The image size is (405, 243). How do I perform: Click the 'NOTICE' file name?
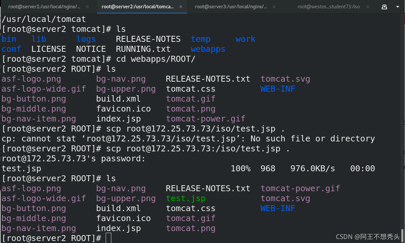pos(91,49)
